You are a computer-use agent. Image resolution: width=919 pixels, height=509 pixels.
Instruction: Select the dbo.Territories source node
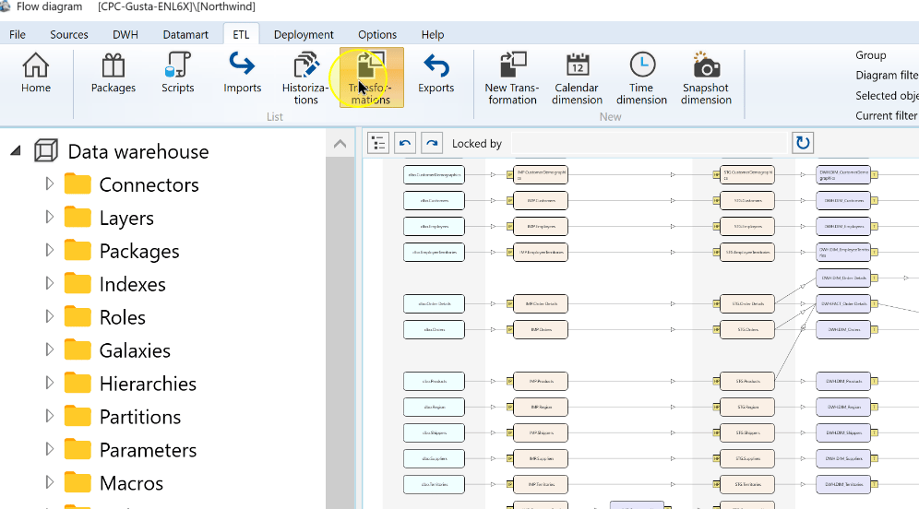(x=434, y=484)
